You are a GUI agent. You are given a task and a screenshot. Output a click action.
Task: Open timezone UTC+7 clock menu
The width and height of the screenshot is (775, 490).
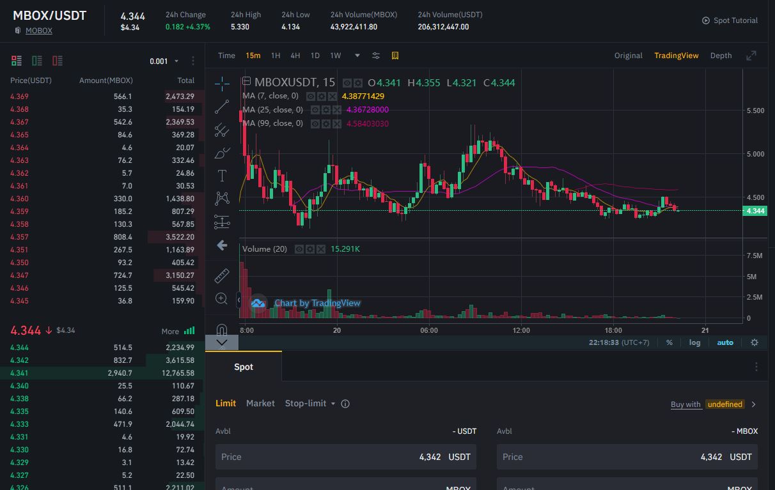pyautogui.click(x=619, y=342)
